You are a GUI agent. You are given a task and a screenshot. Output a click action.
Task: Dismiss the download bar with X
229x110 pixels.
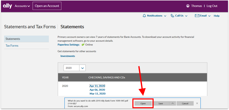197,103
